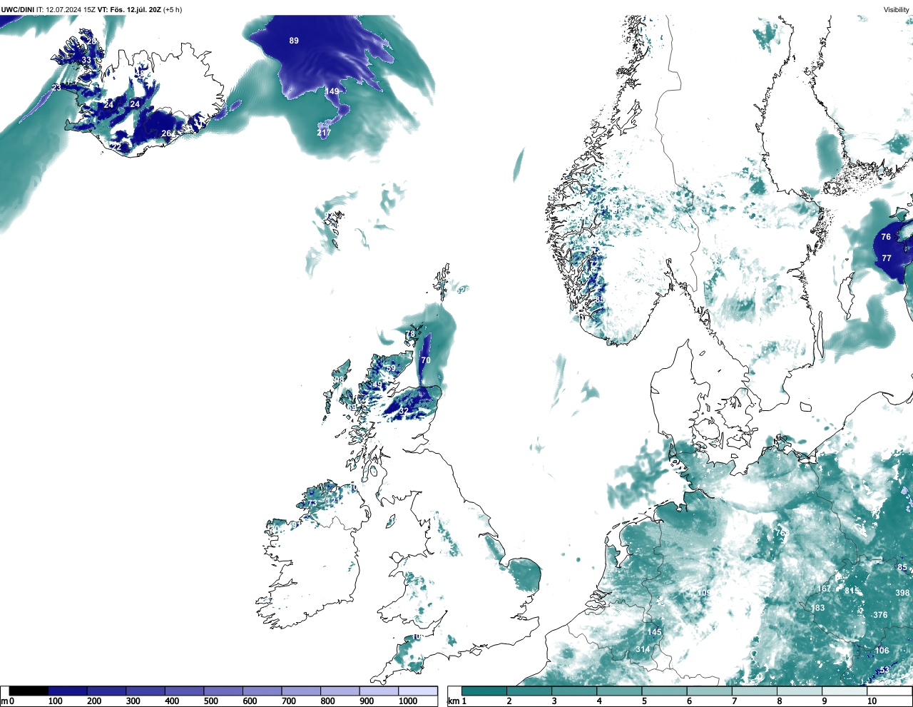Pick the 4–5 km legend swatch

619,691
